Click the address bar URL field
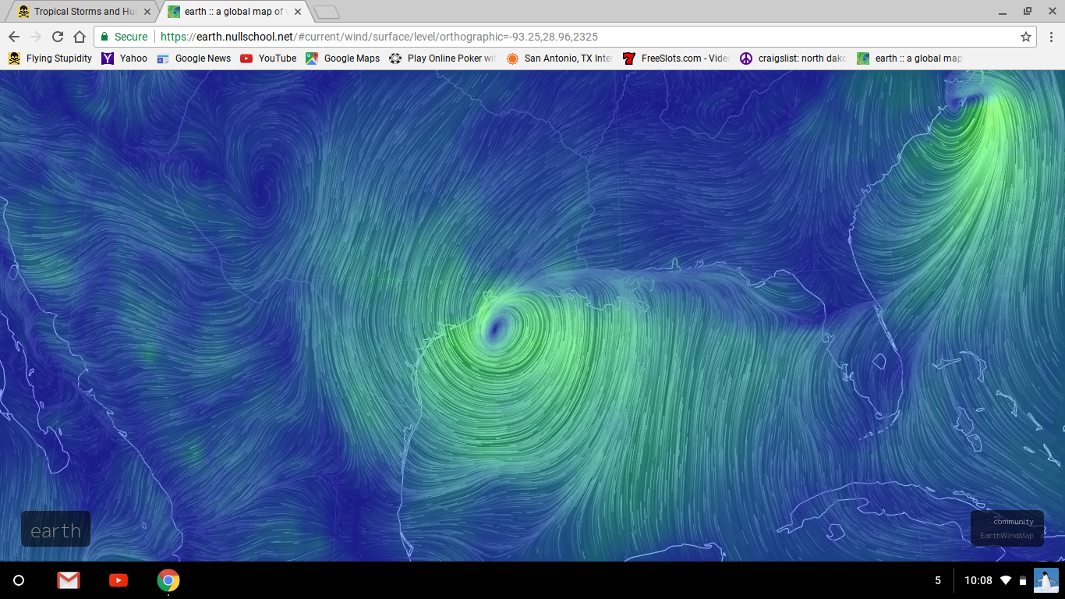This screenshot has width=1065, height=599. [x=546, y=37]
